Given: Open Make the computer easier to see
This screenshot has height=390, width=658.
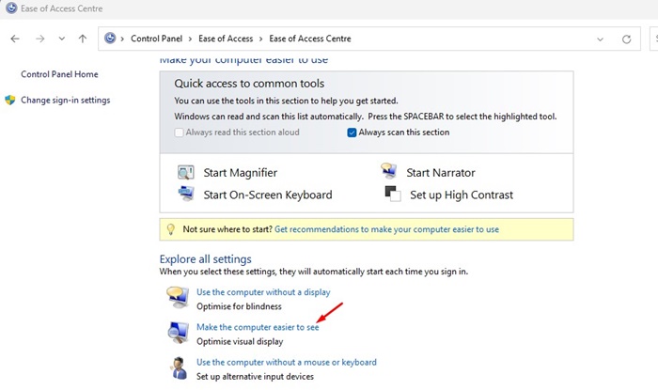Looking at the screenshot, I should pyautogui.click(x=258, y=327).
